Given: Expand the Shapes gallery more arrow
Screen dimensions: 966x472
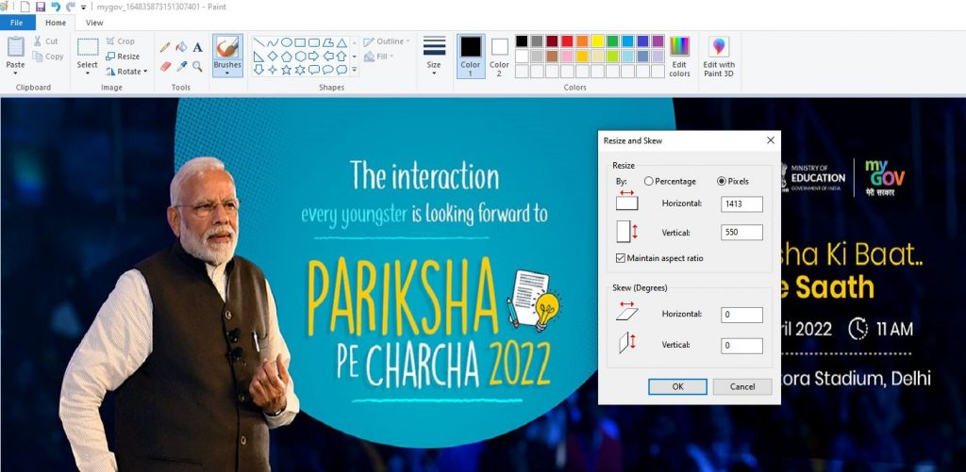Looking at the screenshot, I should 355,70.
